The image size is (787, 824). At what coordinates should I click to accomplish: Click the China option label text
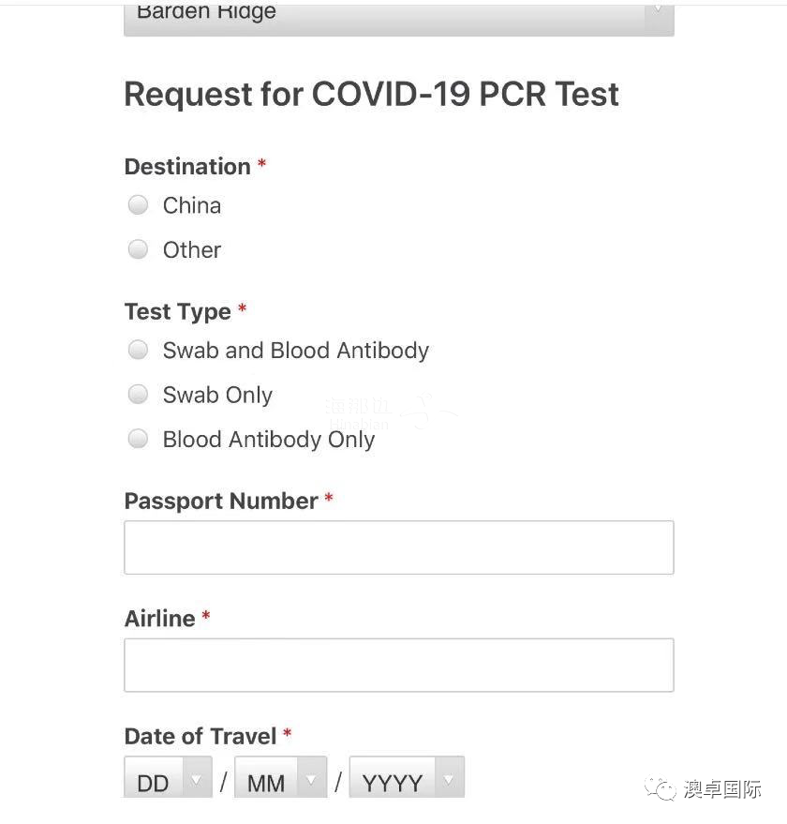pyautogui.click(x=192, y=205)
